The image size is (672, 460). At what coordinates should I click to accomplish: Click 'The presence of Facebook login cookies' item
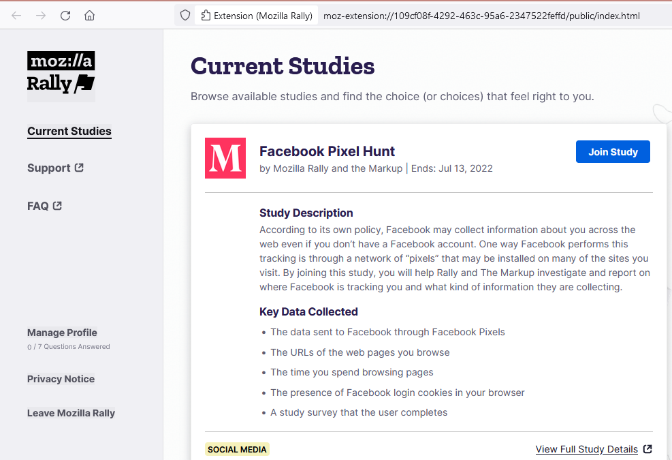point(398,393)
